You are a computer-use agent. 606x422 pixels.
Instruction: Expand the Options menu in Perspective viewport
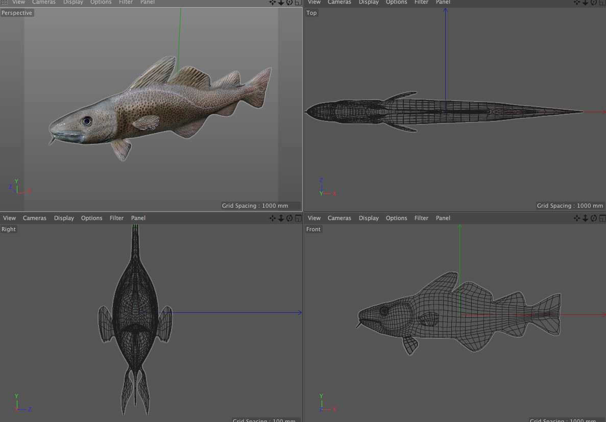[101, 3]
